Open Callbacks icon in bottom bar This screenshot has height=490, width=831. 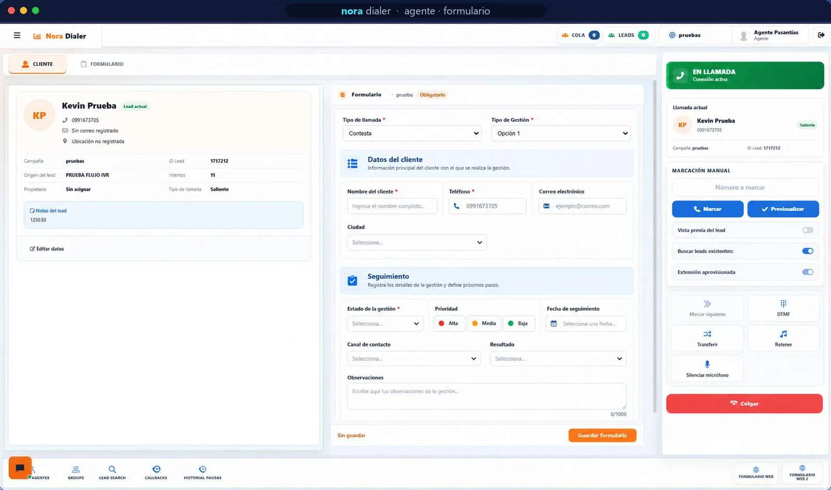tap(156, 469)
